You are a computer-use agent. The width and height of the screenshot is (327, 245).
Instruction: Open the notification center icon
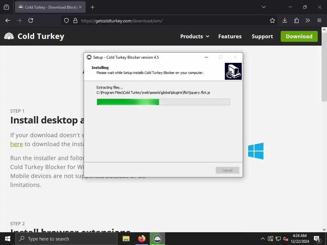tap(317, 239)
